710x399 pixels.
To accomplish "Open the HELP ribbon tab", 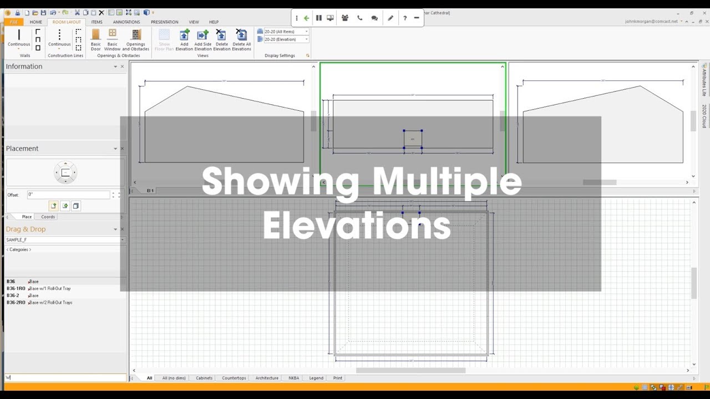I will coord(214,22).
